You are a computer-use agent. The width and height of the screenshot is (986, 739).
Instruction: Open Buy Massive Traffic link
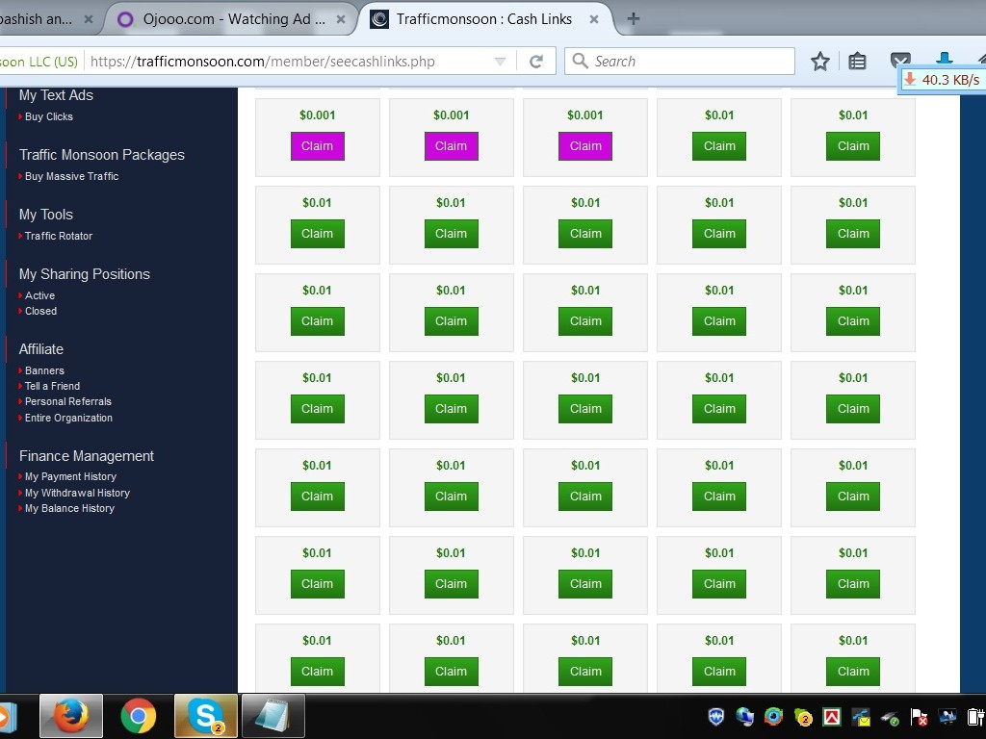click(x=72, y=176)
